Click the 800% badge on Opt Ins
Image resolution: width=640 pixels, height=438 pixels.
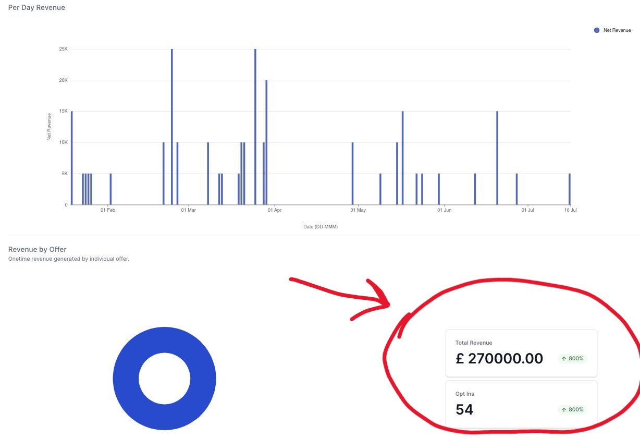[x=572, y=410]
